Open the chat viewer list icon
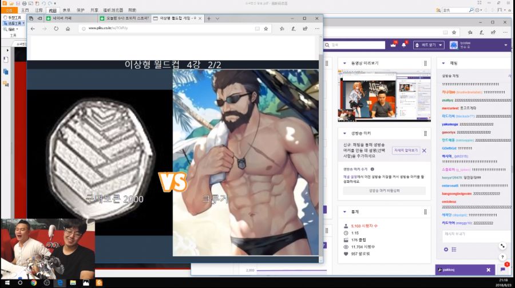This screenshot has height=288, width=515. pos(454,250)
